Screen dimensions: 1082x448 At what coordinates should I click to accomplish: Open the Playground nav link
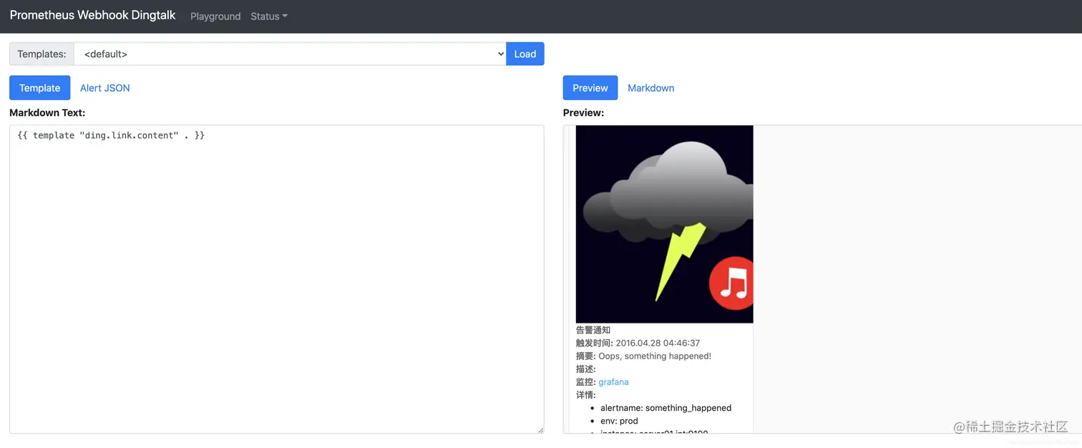(x=215, y=16)
